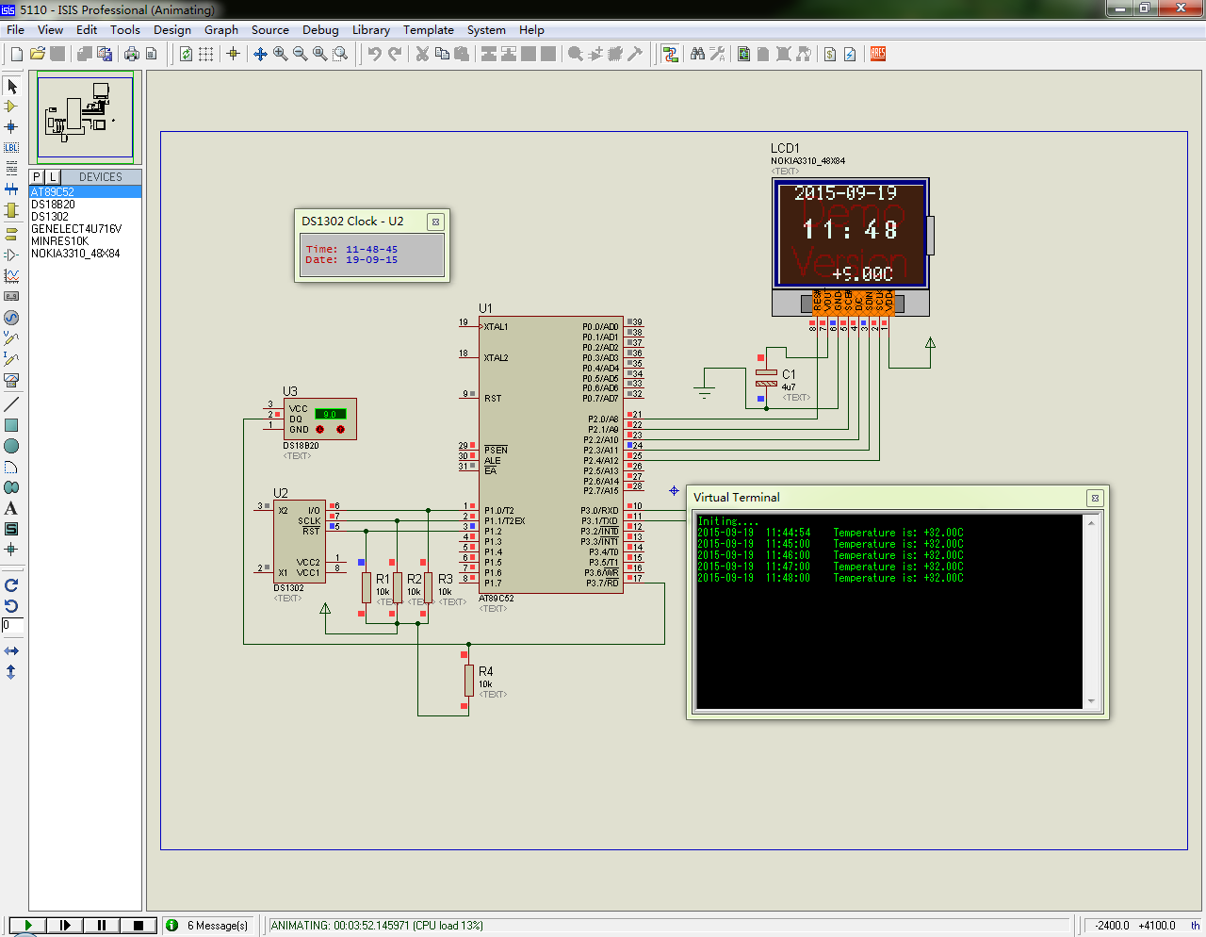Rotate selection anti-clockwise
The image size is (1206, 937).
pos(11,606)
